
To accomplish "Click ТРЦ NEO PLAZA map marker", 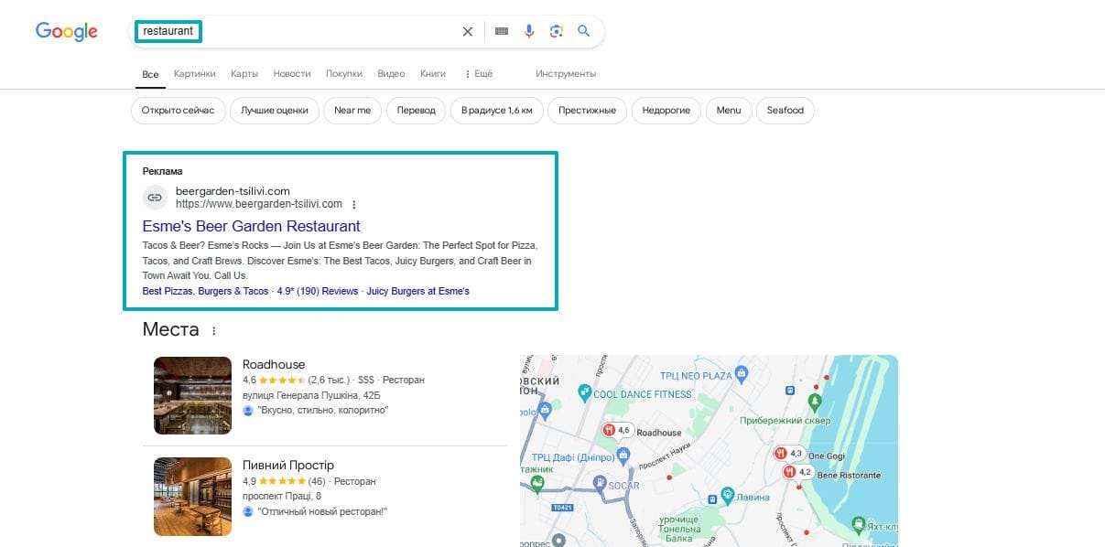I will 742,374.
